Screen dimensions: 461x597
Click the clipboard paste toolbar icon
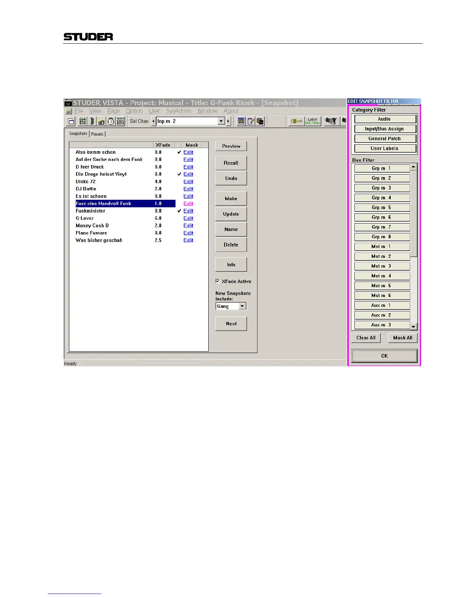point(260,121)
